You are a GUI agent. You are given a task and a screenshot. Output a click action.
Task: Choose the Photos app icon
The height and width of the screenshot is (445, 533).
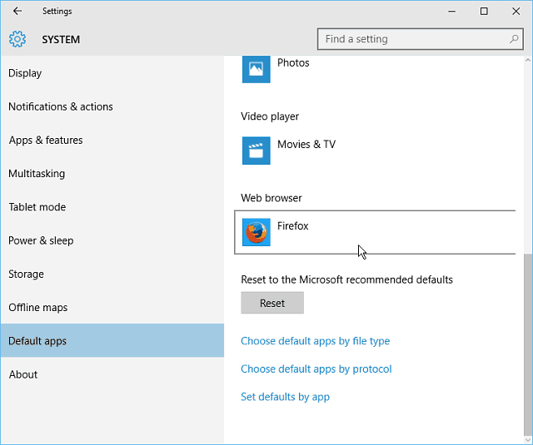click(256, 69)
